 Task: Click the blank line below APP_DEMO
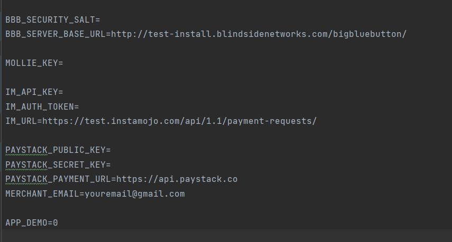(x=226, y=236)
